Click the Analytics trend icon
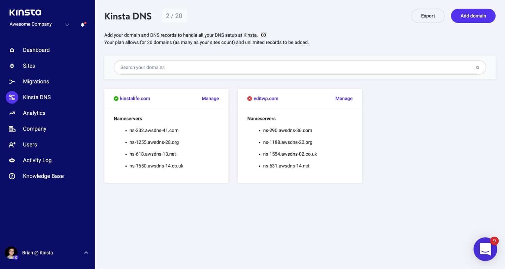The height and width of the screenshot is (269, 505). tap(12, 113)
